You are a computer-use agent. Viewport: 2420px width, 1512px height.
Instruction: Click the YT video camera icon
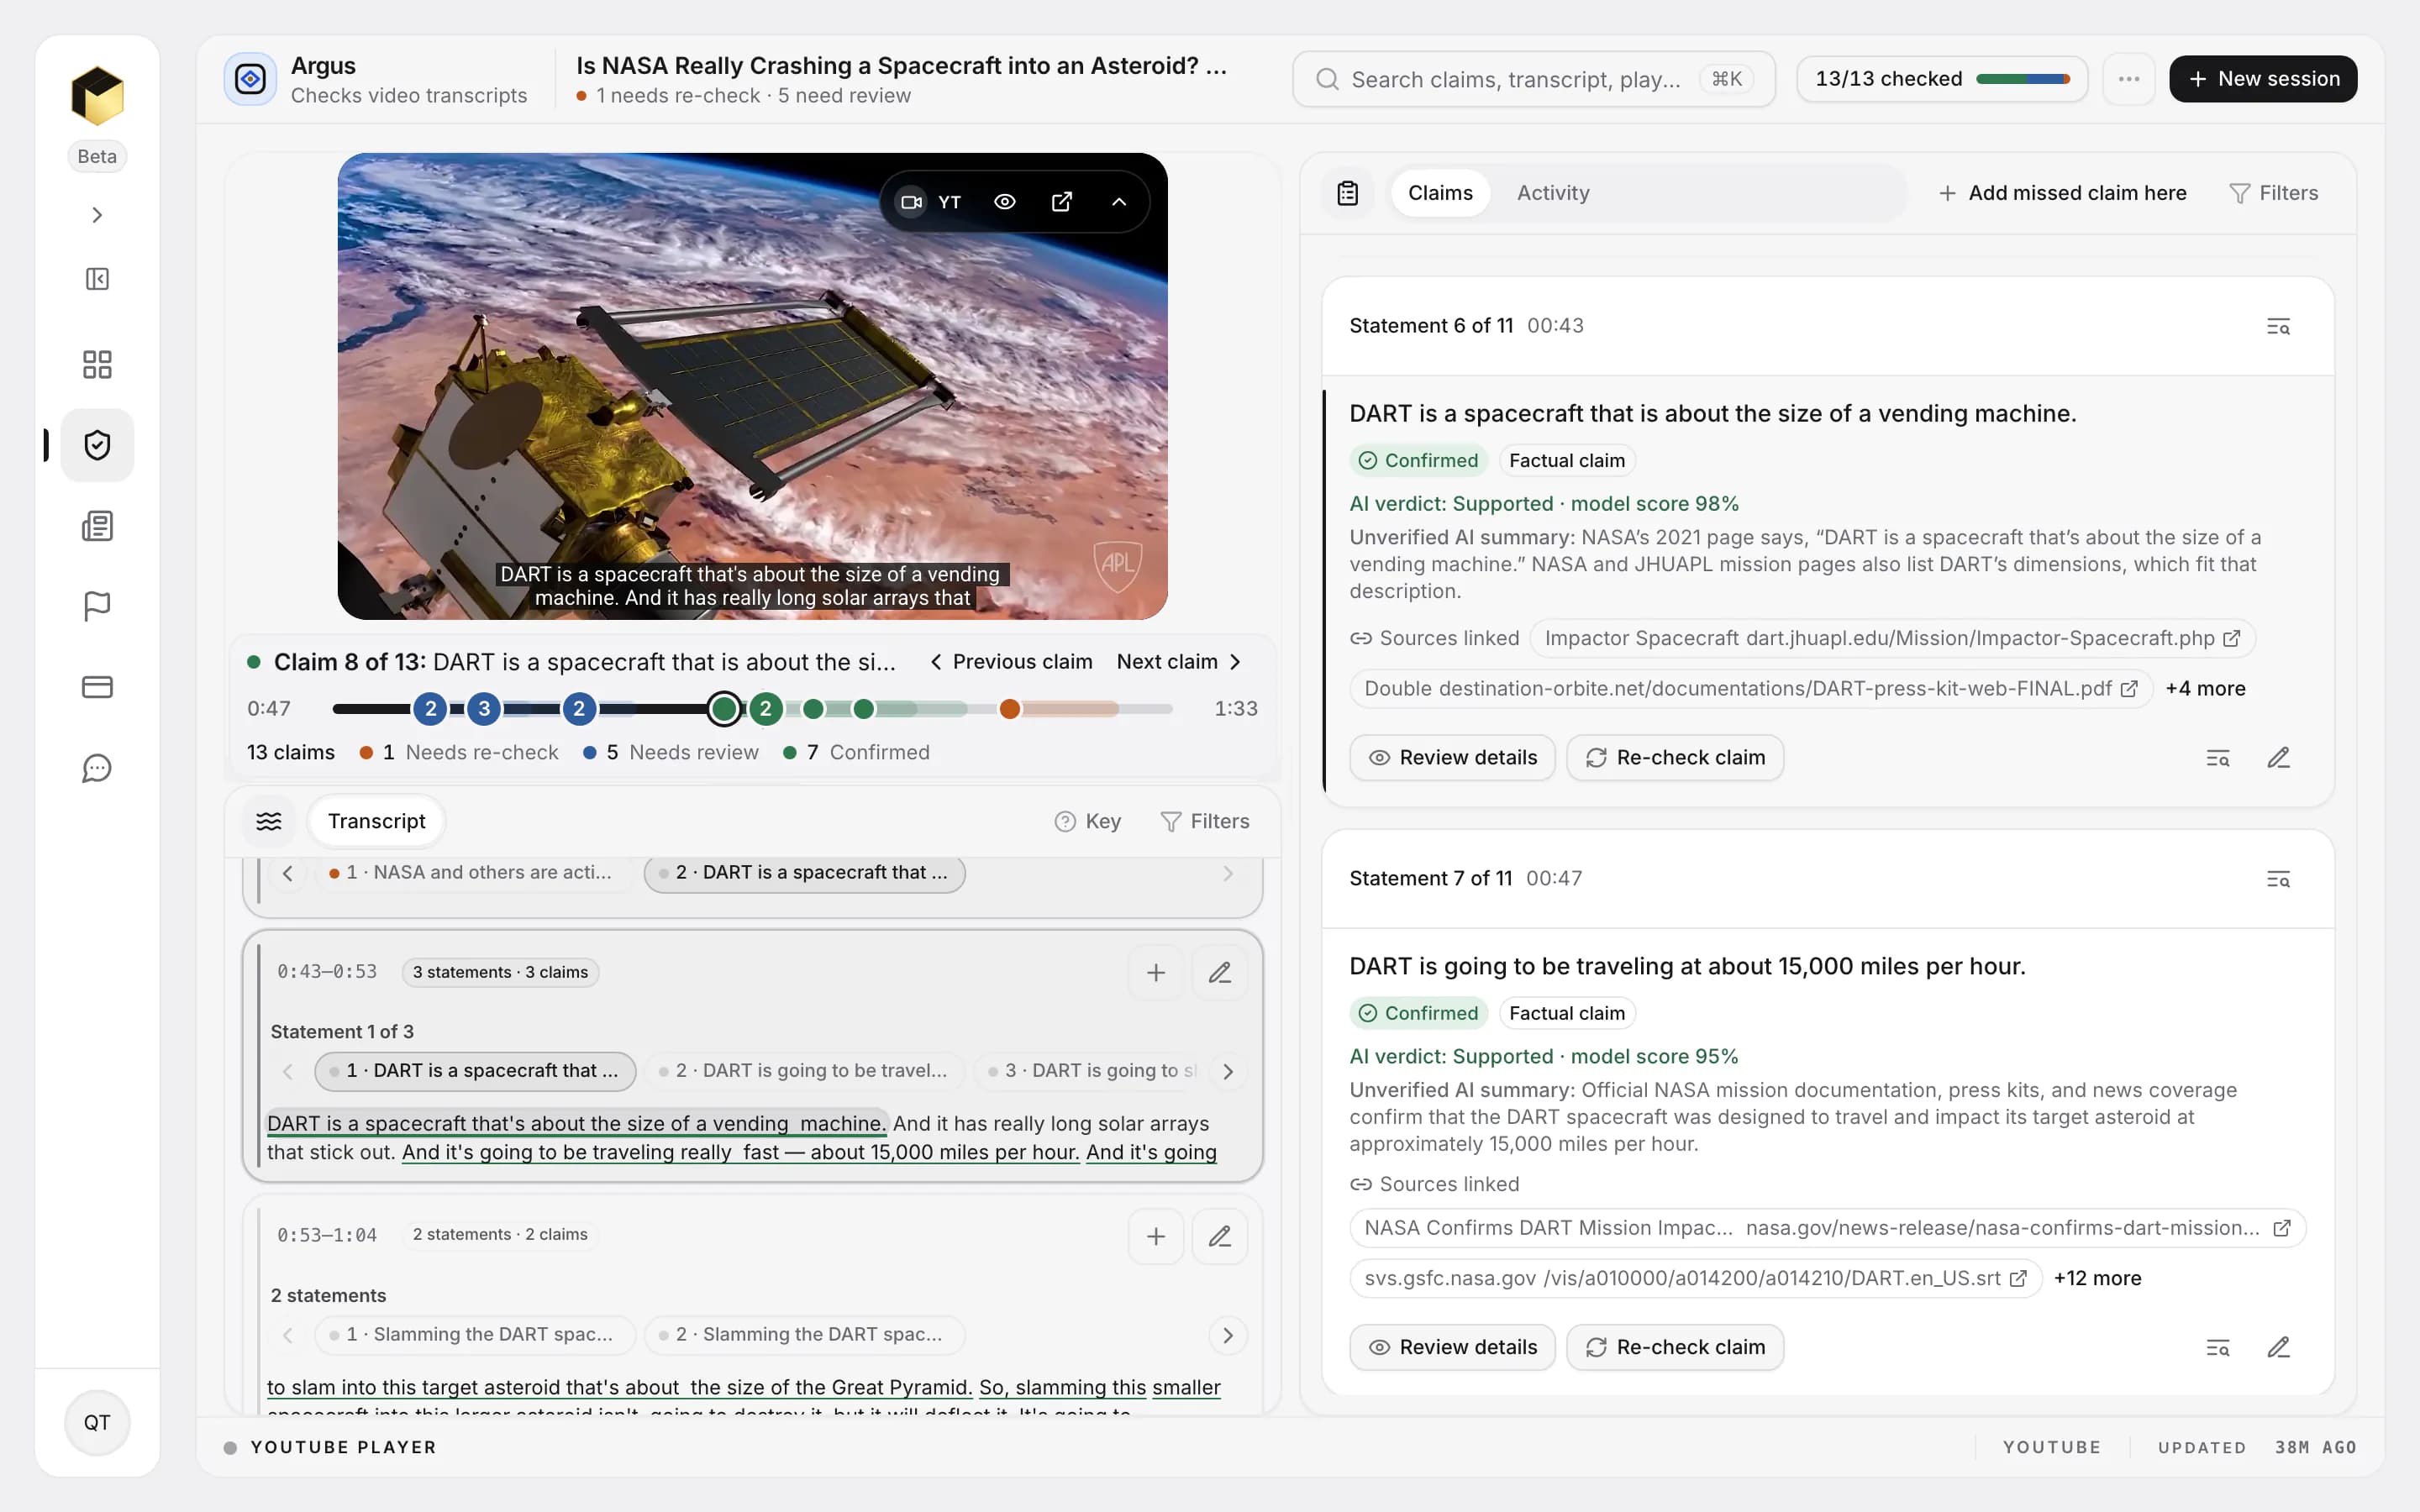(x=911, y=202)
